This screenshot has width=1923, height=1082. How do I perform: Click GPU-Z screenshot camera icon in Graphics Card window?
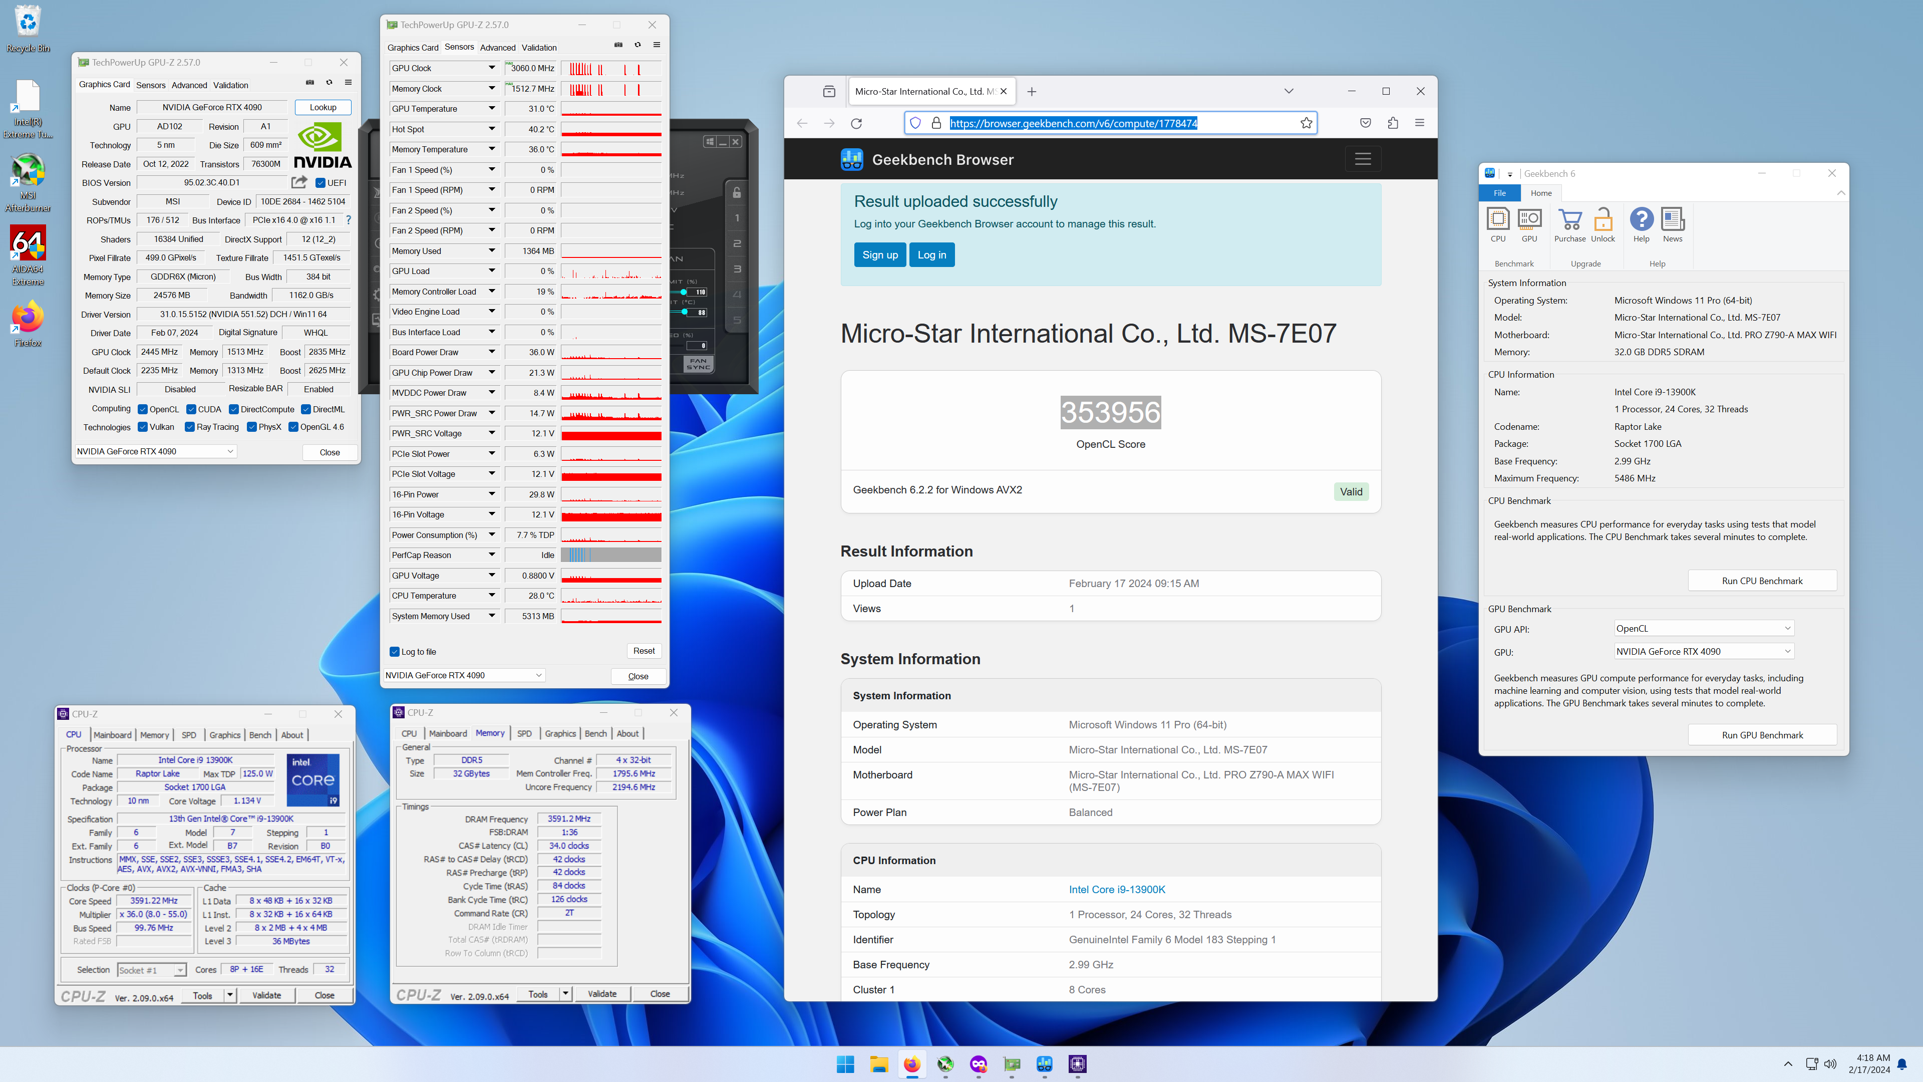(310, 83)
